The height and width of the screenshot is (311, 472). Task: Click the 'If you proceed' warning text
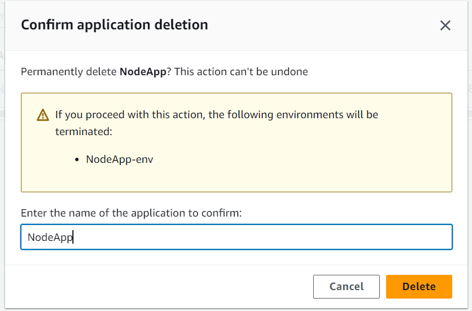click(216, 123)
